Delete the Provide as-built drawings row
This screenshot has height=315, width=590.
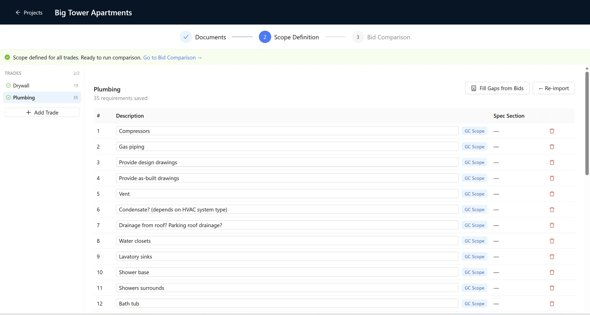[x=552, y=178]
